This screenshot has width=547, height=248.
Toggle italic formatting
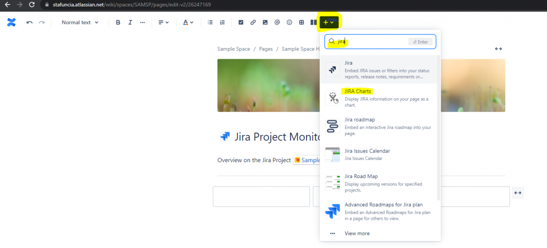130,22
